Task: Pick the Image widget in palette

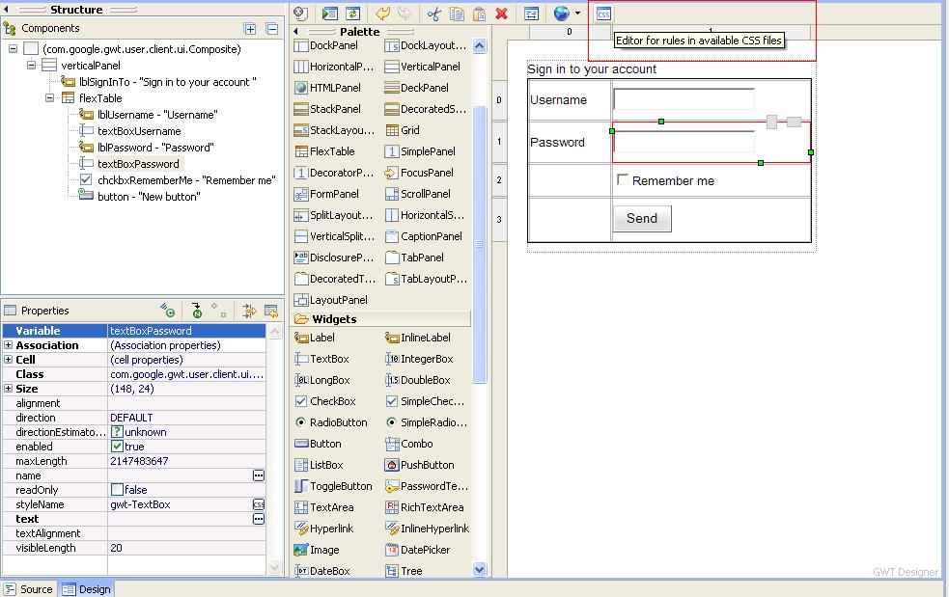Action: [317, 550]
